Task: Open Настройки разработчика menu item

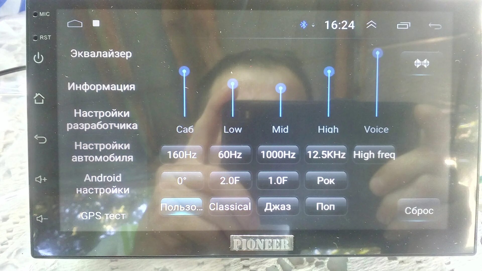Action: [102, 119]
